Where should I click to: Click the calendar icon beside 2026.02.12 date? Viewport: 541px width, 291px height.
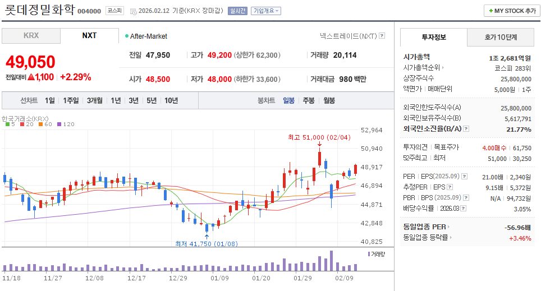pos(133,11)
